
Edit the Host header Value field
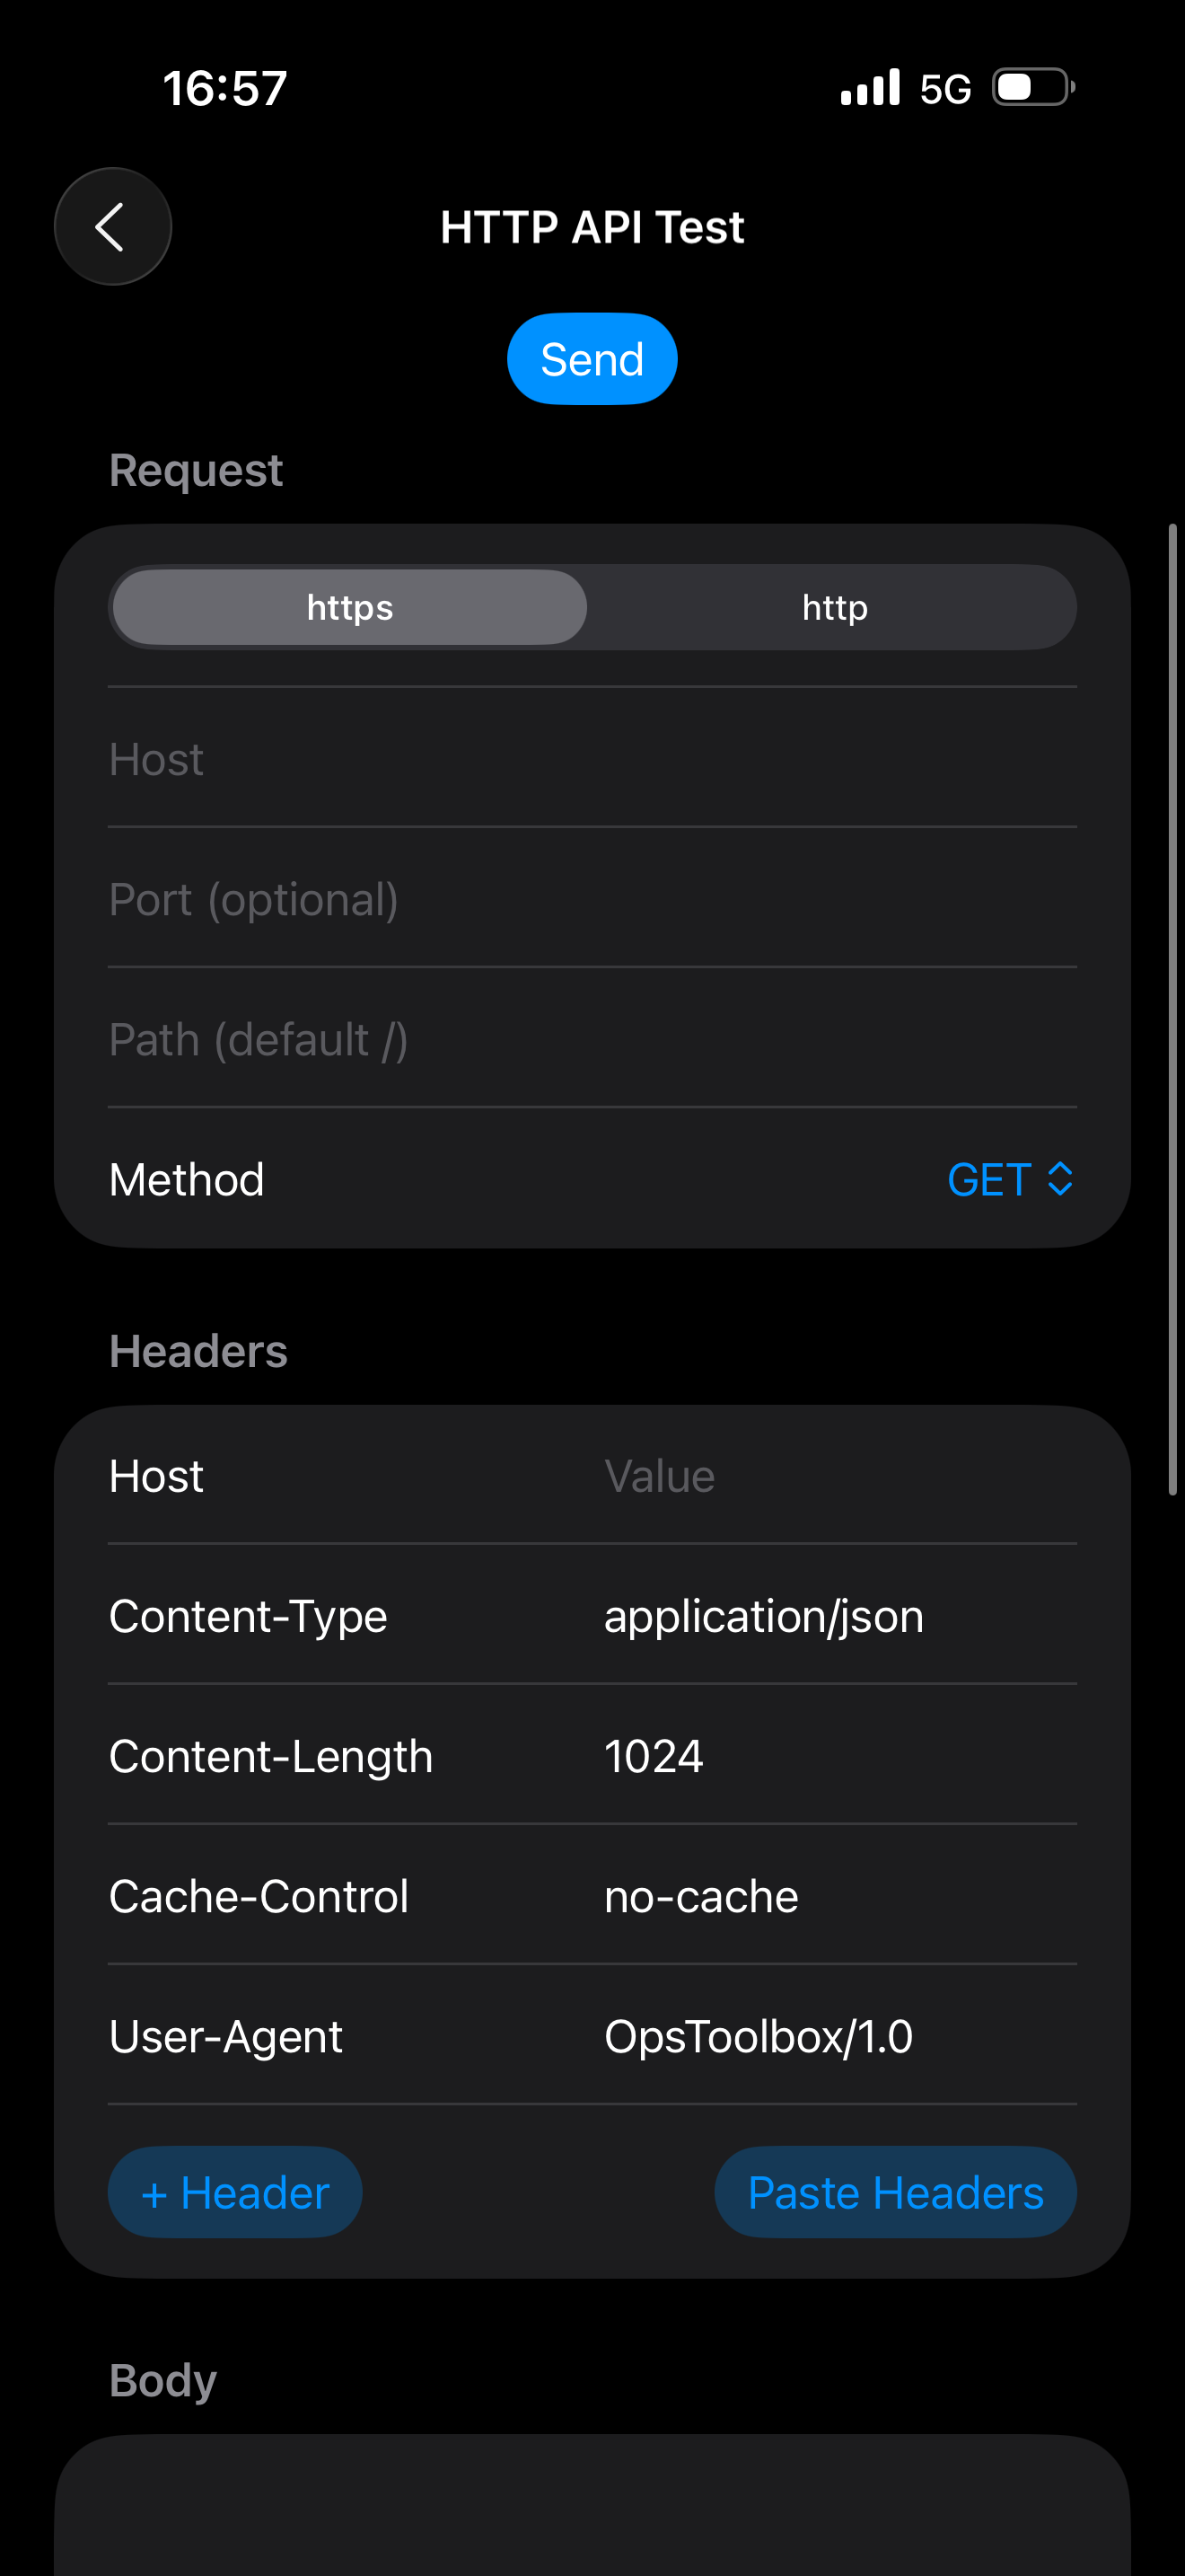coord(839,1476)
